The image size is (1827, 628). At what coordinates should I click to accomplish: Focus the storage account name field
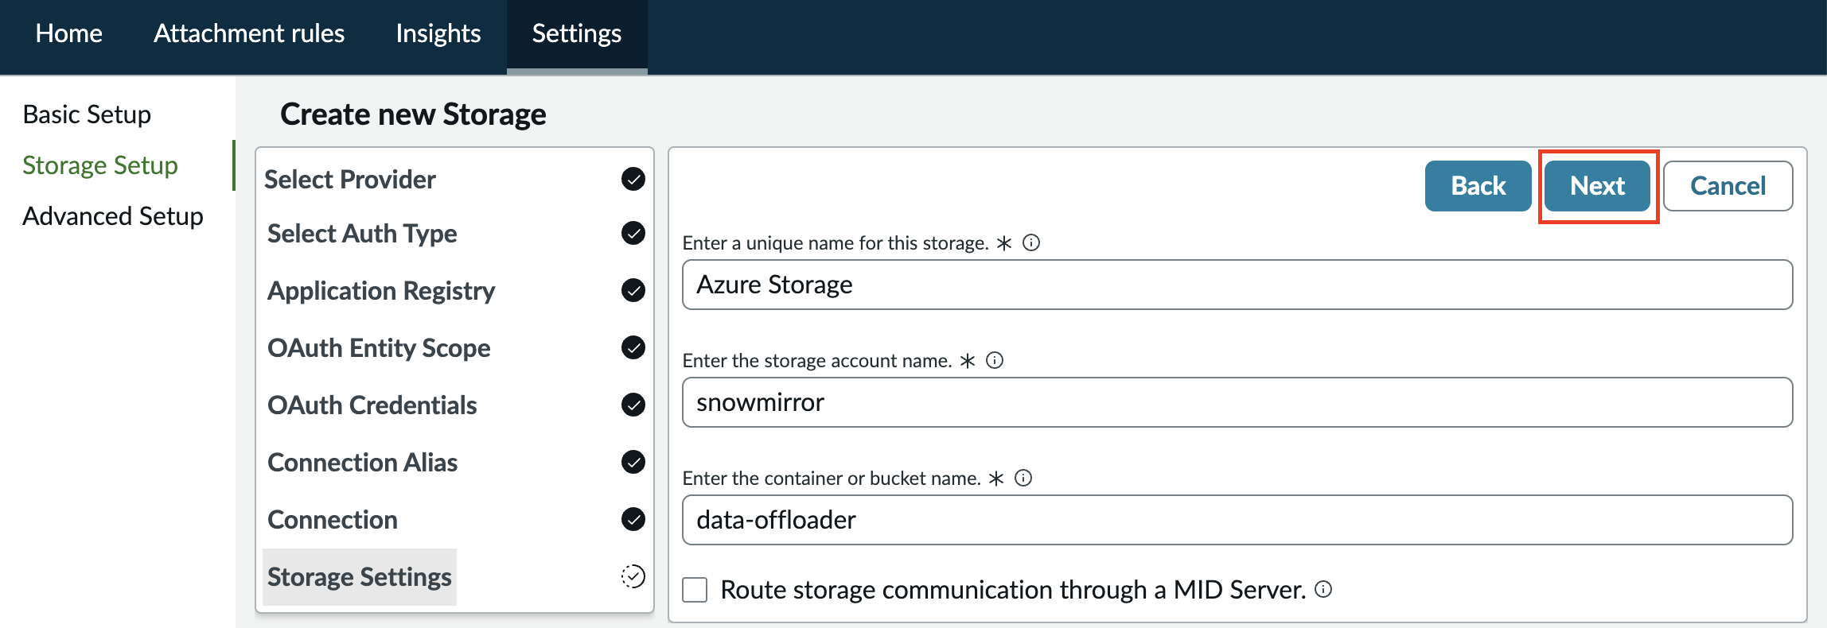[1237, 402]
